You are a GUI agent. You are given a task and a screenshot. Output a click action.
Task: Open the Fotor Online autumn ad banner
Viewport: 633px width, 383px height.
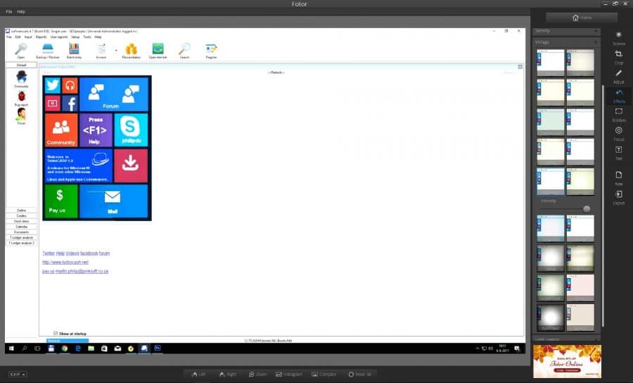coord(567,361)
